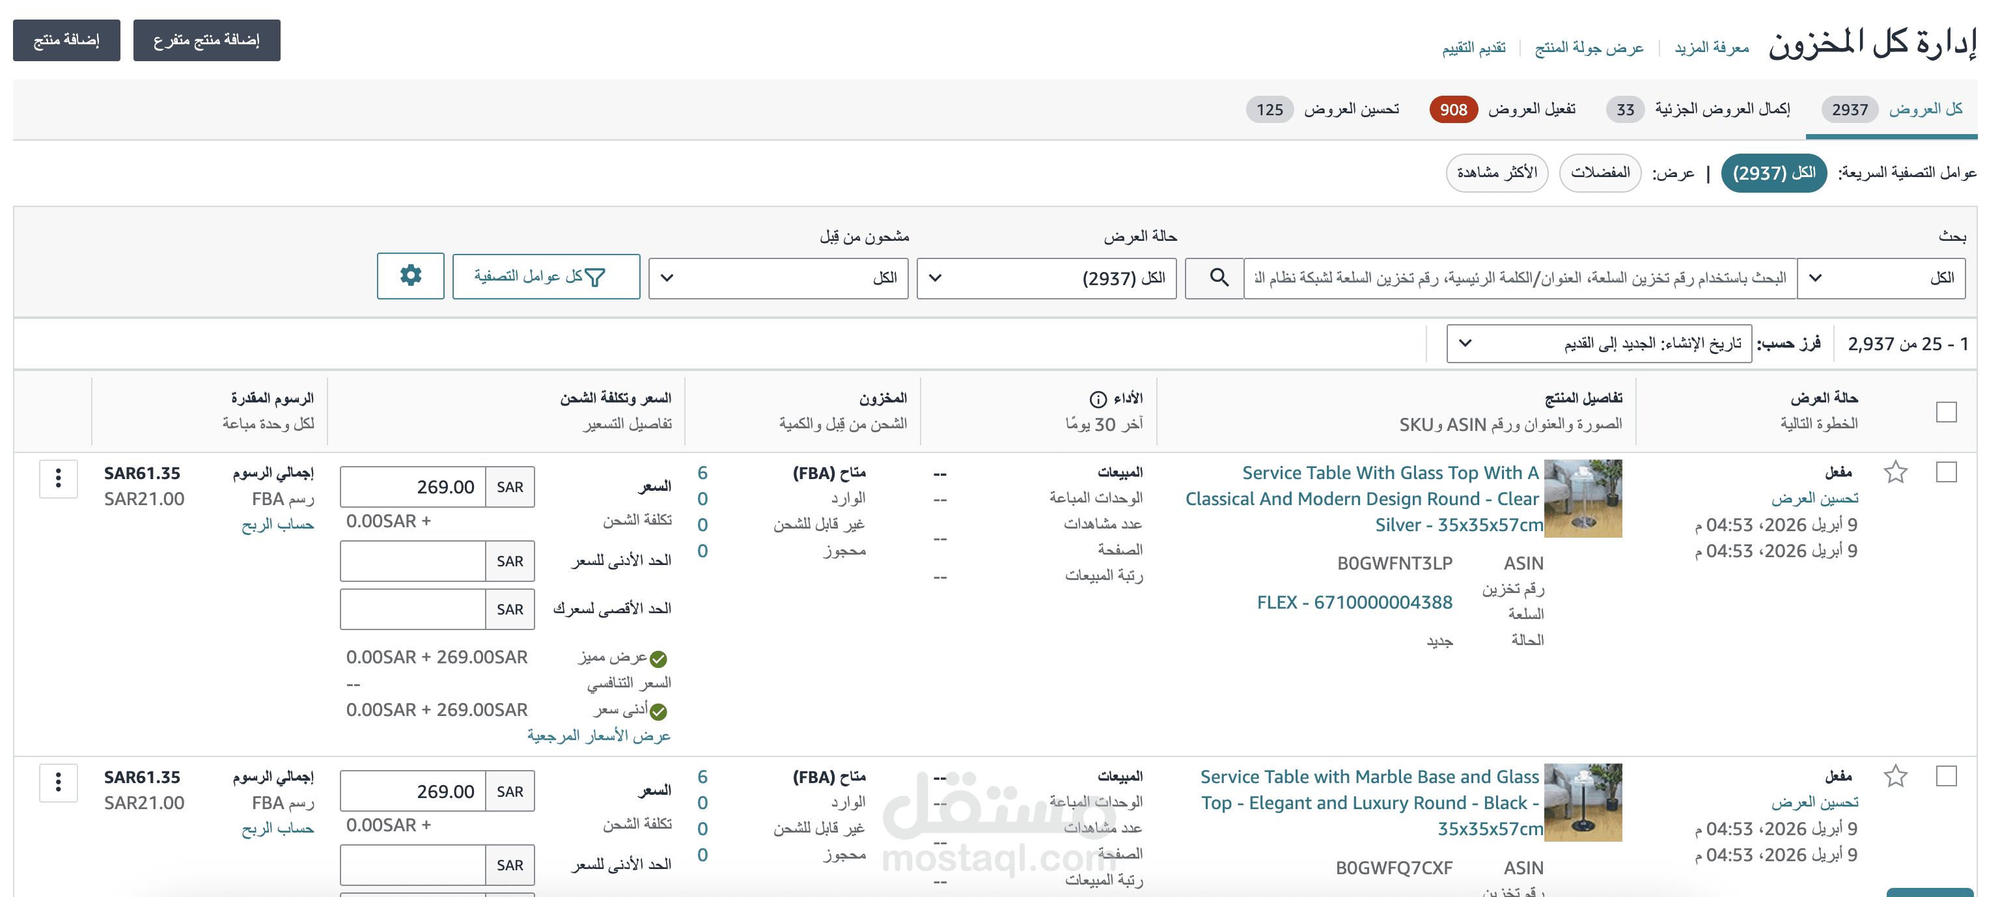2000x897 pixels.
Task: Click the search magnifier icon button
Action: [x=1218, y=278]
